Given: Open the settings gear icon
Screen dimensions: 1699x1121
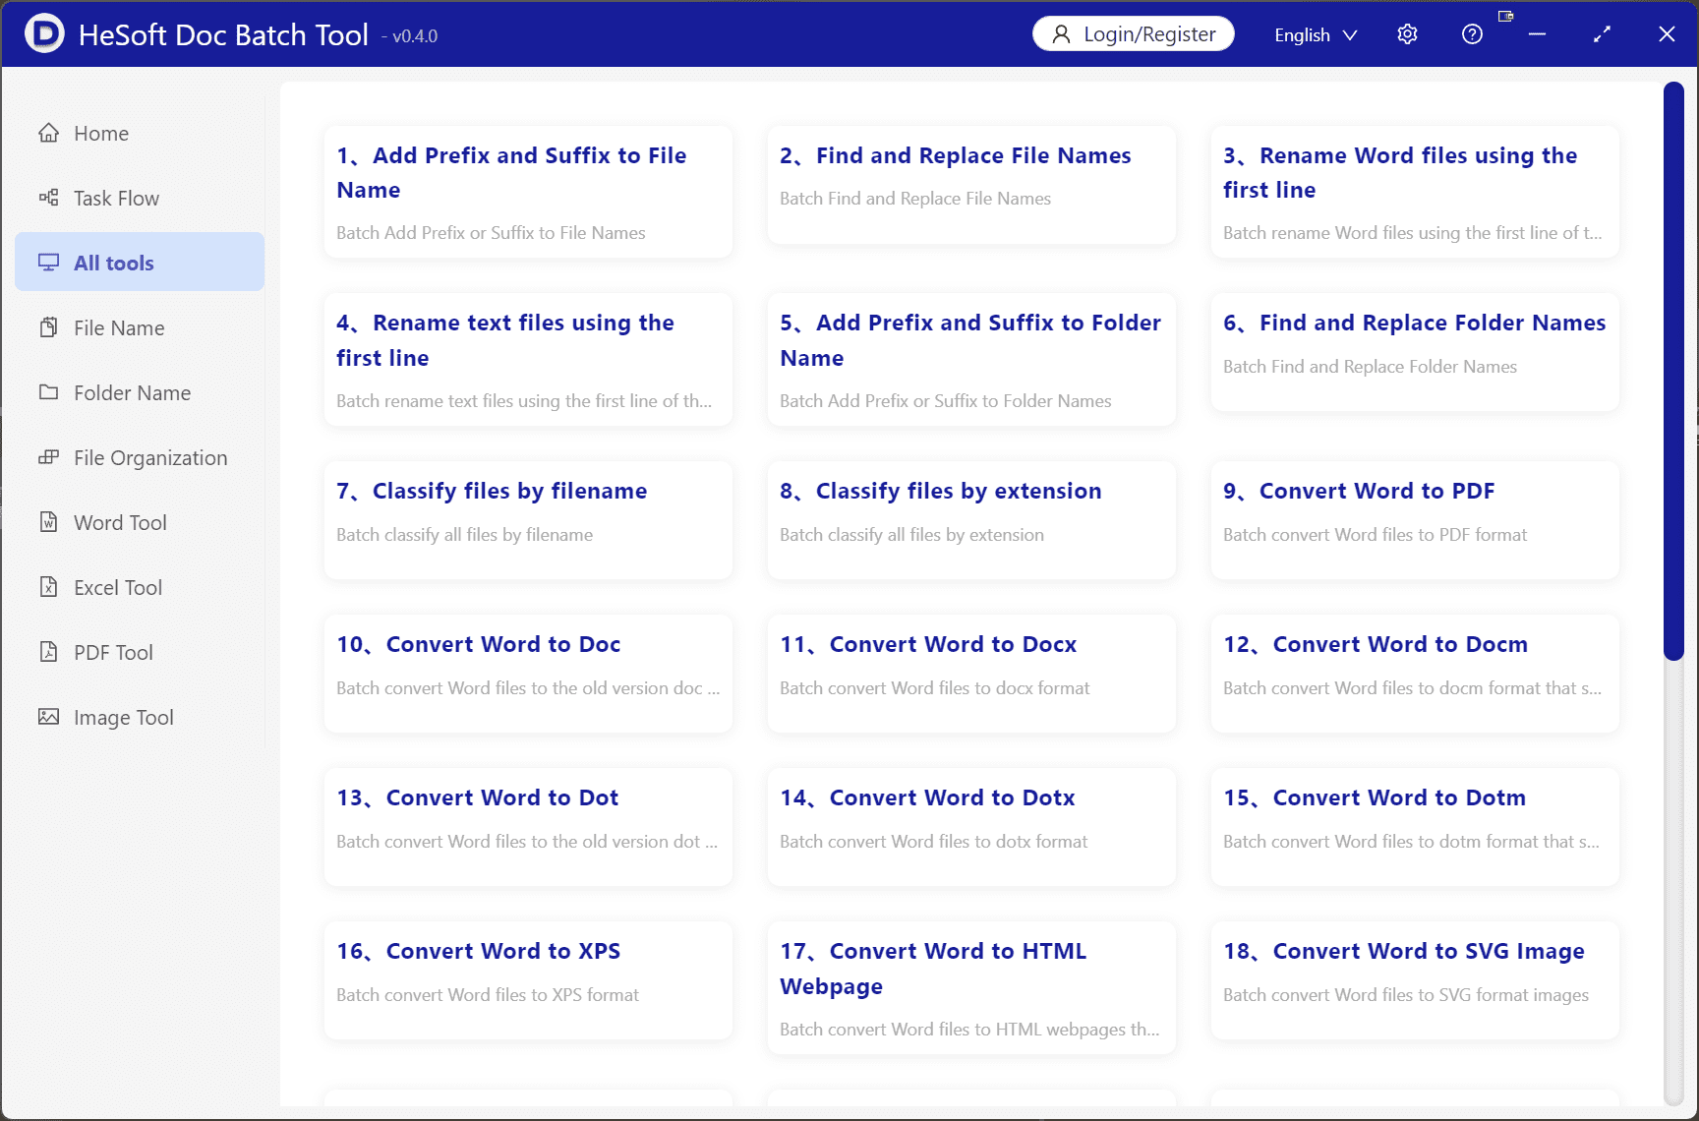Looking at the screenshot, I should click(1406, 33).
